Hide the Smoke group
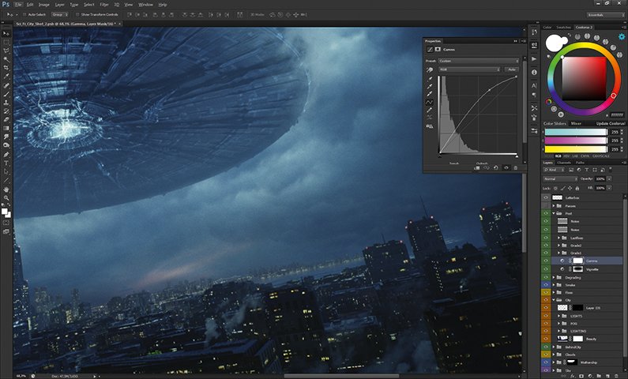The width and height of the screenshot is (628, 379). 546,285
